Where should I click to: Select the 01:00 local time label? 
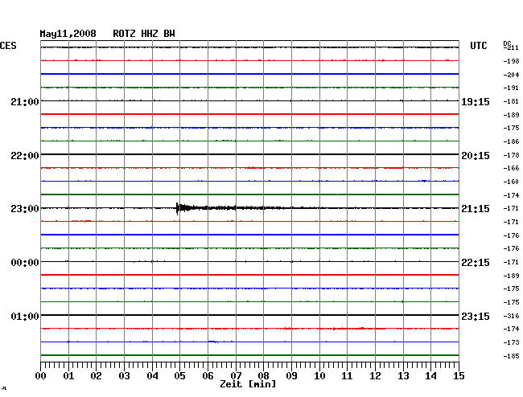pos(25,316)
